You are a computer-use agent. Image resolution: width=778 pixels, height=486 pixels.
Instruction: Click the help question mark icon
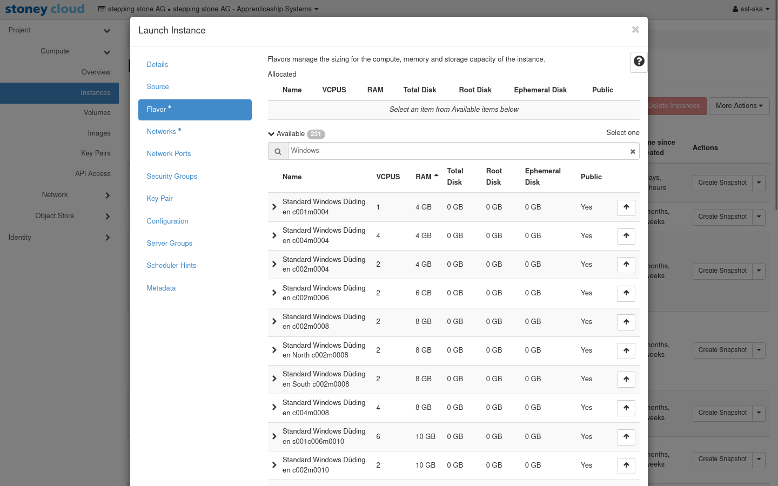(639, 62)
